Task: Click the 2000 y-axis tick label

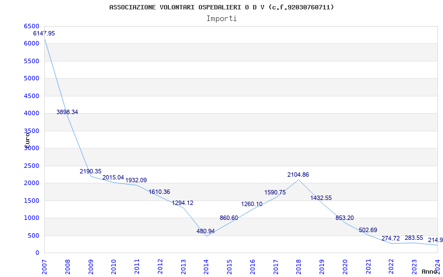Action: 32,183
